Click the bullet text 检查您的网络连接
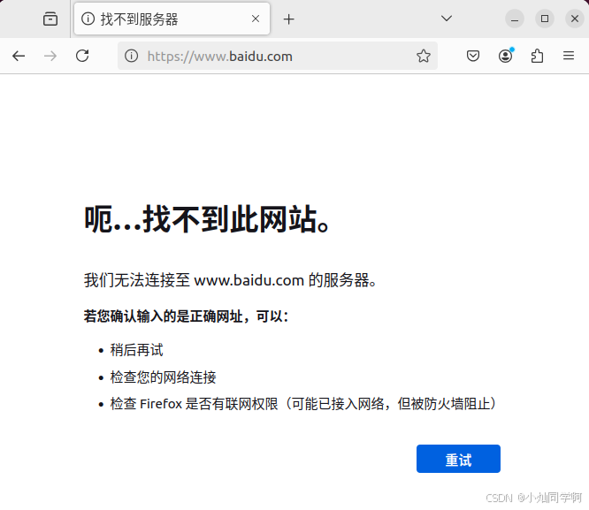This screenshot has width=589, height=510. click(x=164, y=377)
